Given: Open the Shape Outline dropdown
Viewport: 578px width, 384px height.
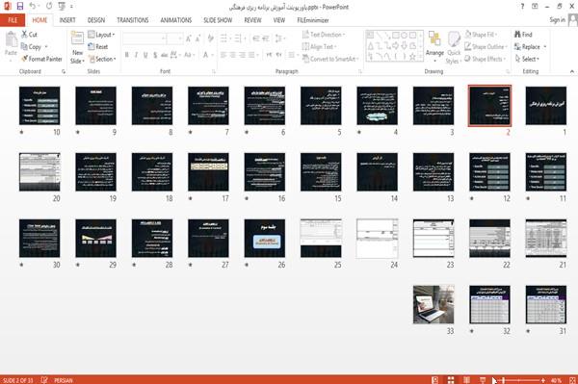Looking at the screenshot, I should click(x=486, y=47).
